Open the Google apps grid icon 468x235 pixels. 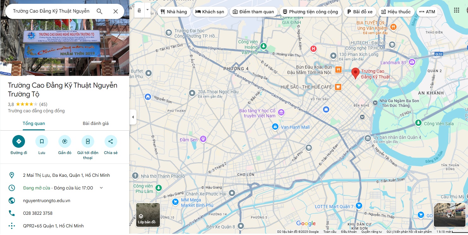click(x=456, y=10)
